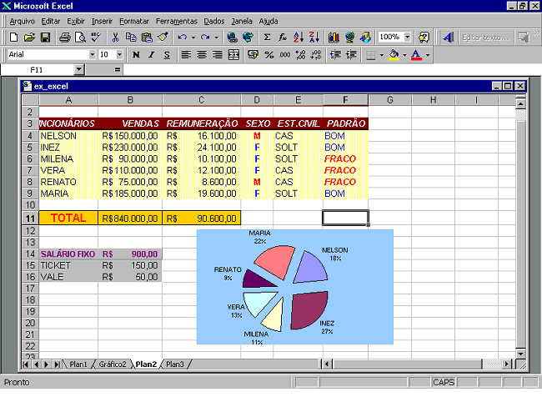The height and width of the screenshot is (407, 542).
Task: Toggle Bold formatting
Action: coord(136,55)
